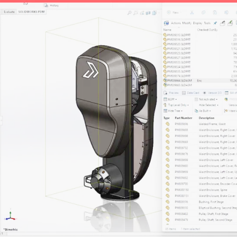This screenshot has height=237, width=237.
Task: Click the PDM check in icon
Action: coord(230,23)
